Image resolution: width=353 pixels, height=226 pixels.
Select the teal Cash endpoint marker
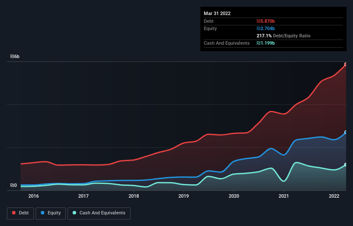coord(346,165)
